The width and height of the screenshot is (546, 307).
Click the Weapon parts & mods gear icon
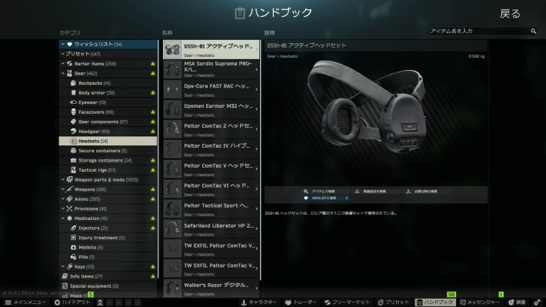(x=69, y=179)
